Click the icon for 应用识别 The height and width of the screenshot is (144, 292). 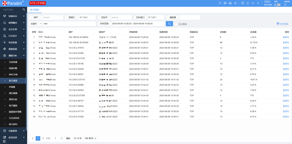tap(5, 138)
